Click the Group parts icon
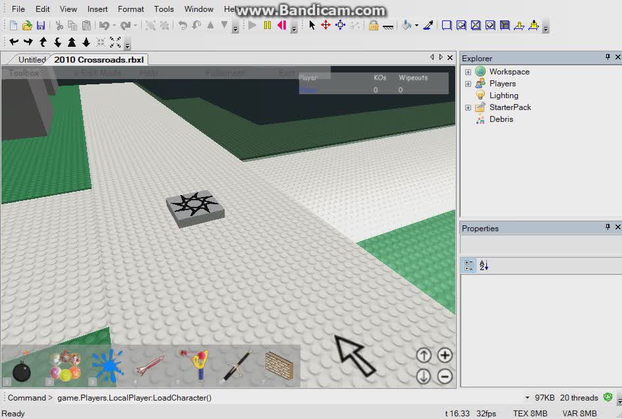 pyautogui.click(x=150, y=26)
